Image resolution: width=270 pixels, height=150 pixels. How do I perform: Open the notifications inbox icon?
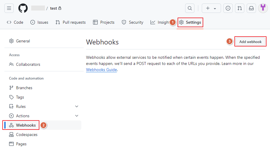click(251, 8)
